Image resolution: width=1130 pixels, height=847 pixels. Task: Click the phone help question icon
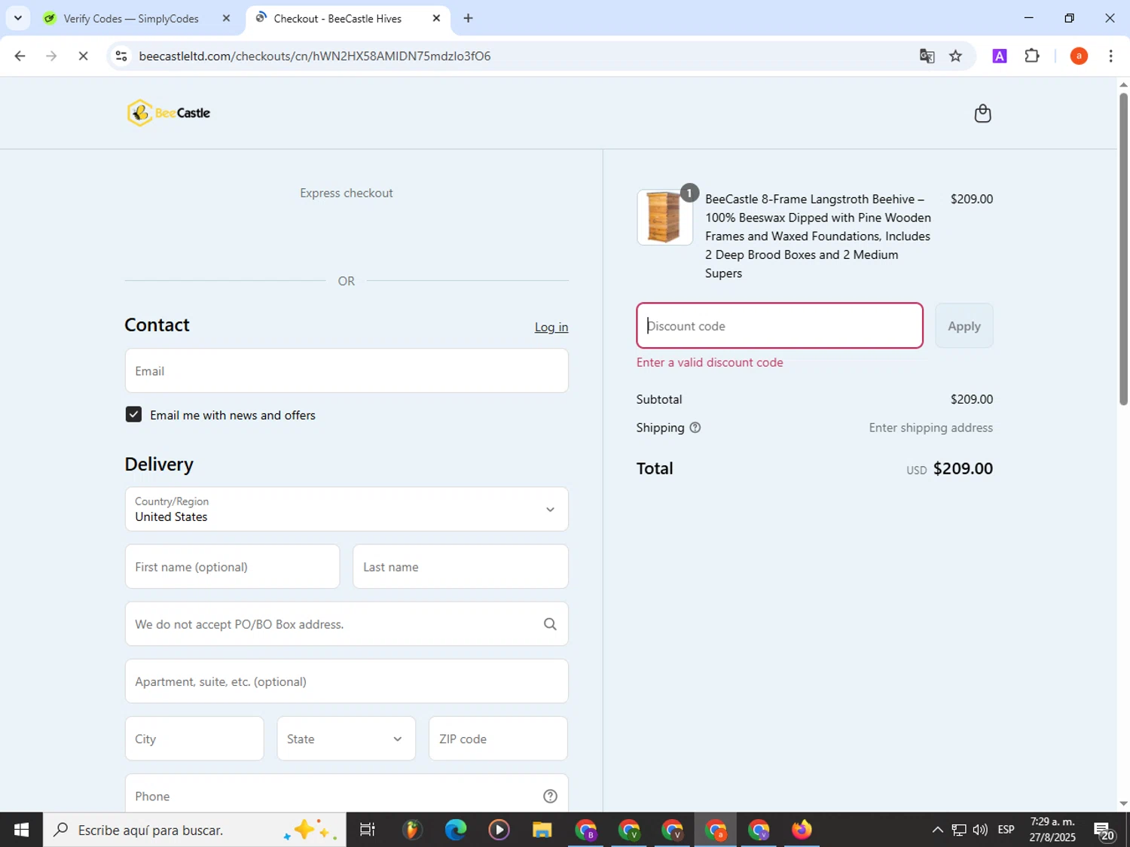(550, 796)
